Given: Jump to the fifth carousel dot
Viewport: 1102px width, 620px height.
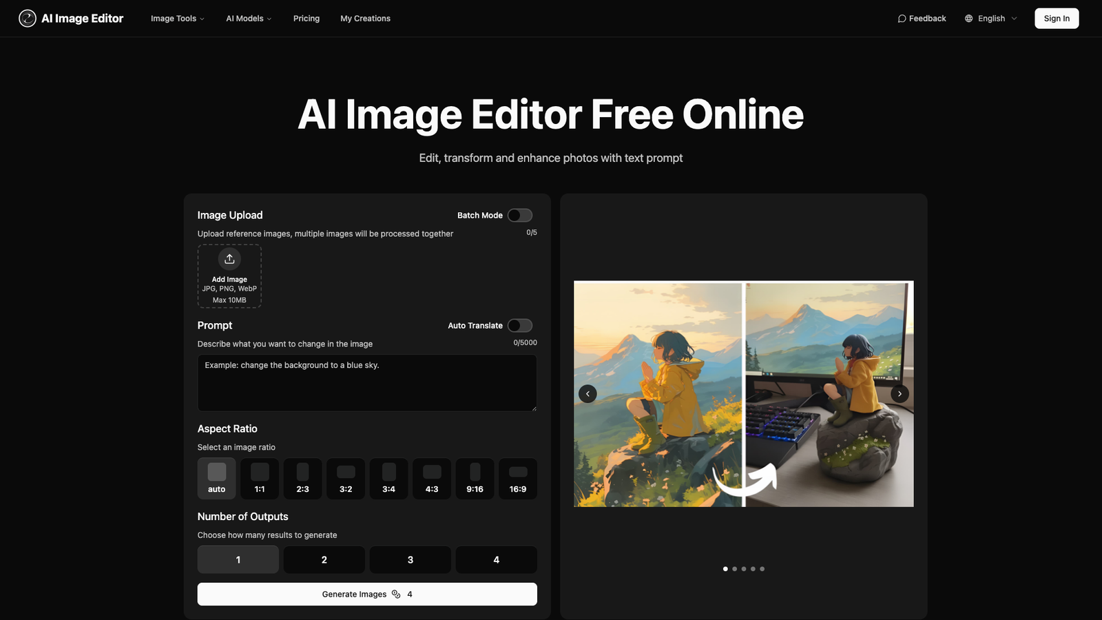Looking at the screenshot, I should [762, 569].
